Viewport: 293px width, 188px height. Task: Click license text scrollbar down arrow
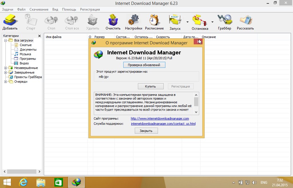click(x=196, y=112)
